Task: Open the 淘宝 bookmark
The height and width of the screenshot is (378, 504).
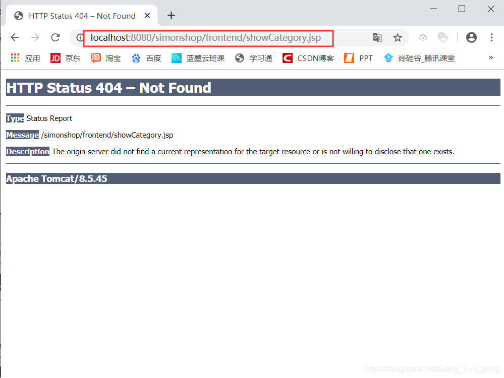Action: pyautogui.click(x=106, y=58)
